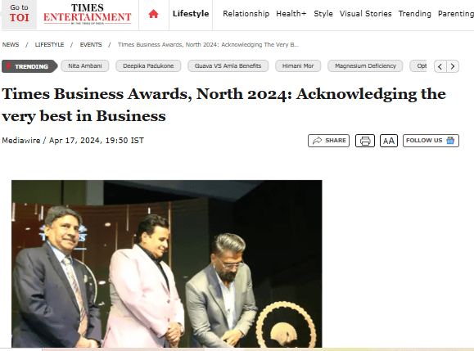474x351 pixels.
Task: Show next trending topics with right chevron
Action: tap(453, 66)
